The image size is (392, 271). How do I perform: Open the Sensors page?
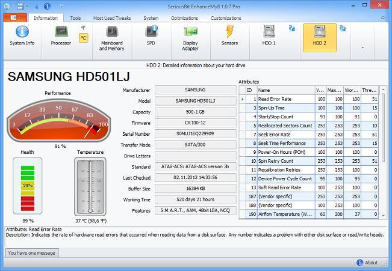tap(229, 37)
